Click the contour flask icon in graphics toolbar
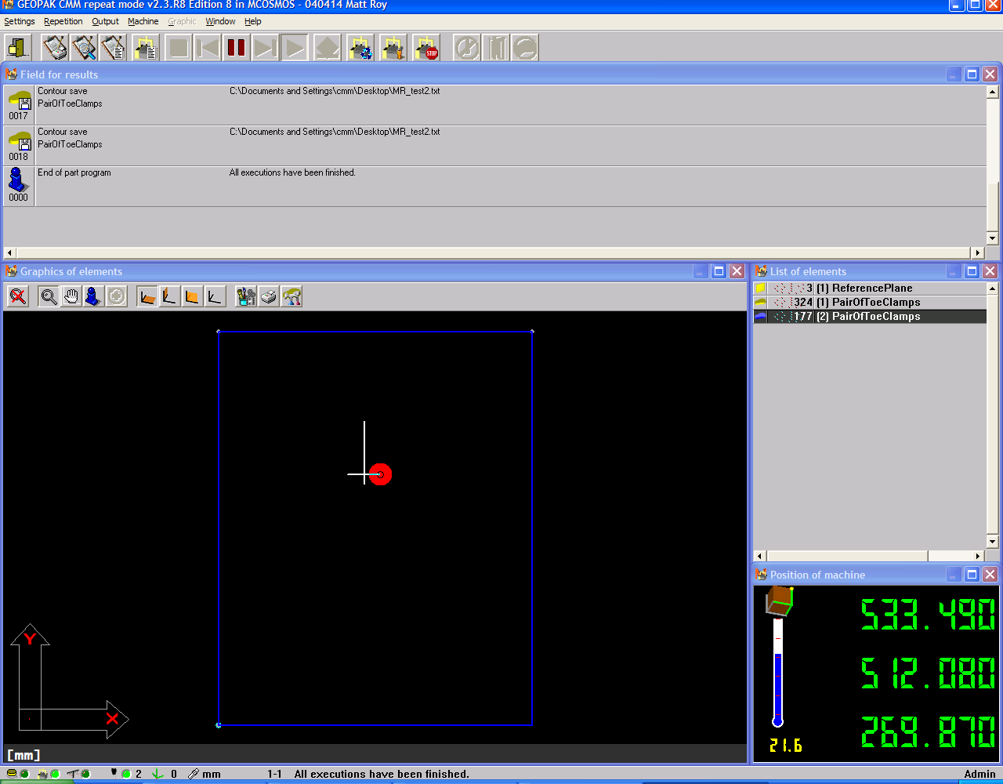The height and width of the screenshot is (784, 1003). [x=291, y=296]
